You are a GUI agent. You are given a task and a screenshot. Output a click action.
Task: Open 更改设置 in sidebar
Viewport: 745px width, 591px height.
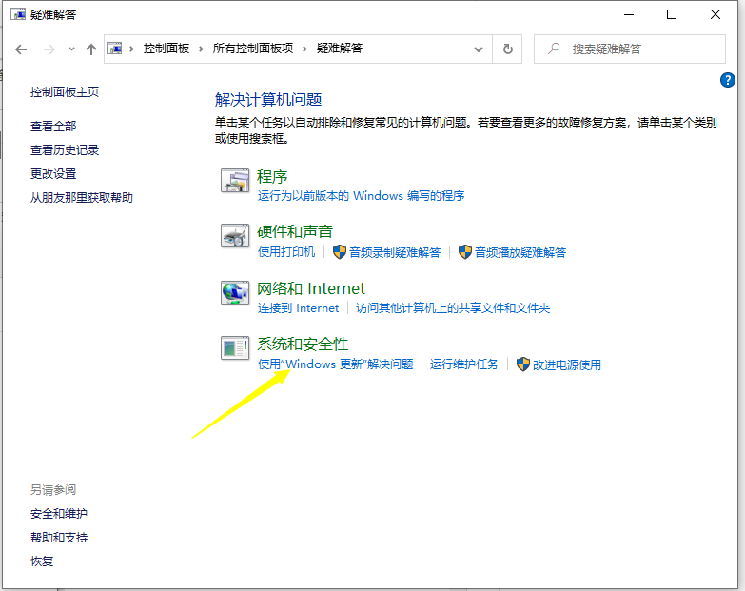[x=53, y=174]
